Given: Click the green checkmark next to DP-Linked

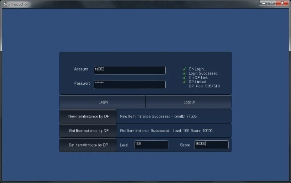Looking at the screenshot, I should click(x=184, y=82).
